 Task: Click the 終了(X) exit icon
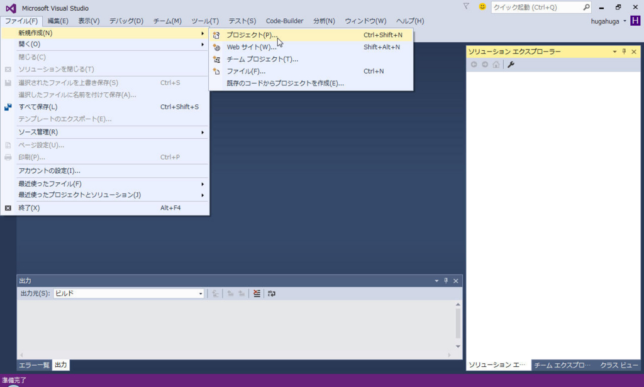click(8, 208)
